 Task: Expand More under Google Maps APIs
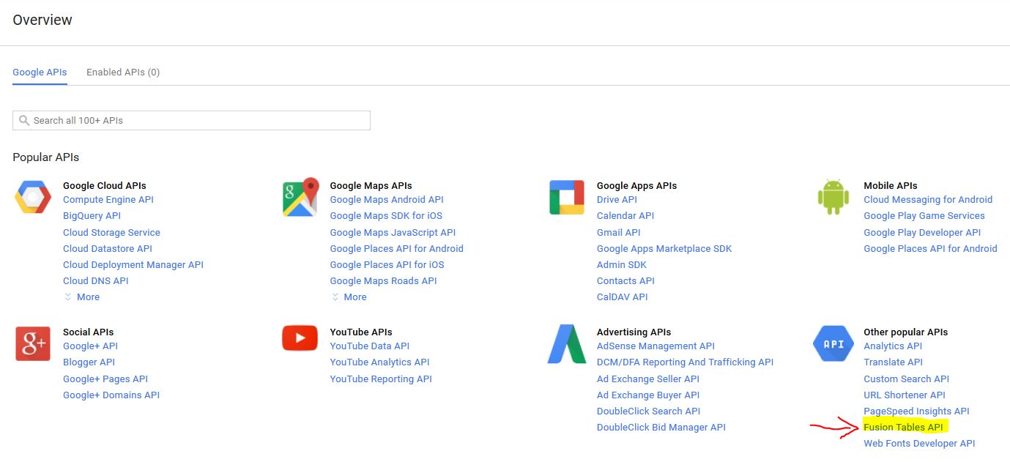(x=348, y=297)
